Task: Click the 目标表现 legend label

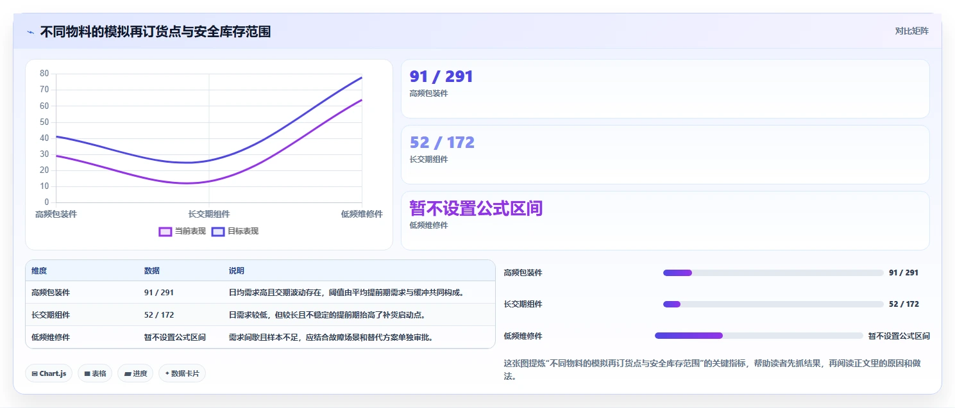Action: [243, 231]
